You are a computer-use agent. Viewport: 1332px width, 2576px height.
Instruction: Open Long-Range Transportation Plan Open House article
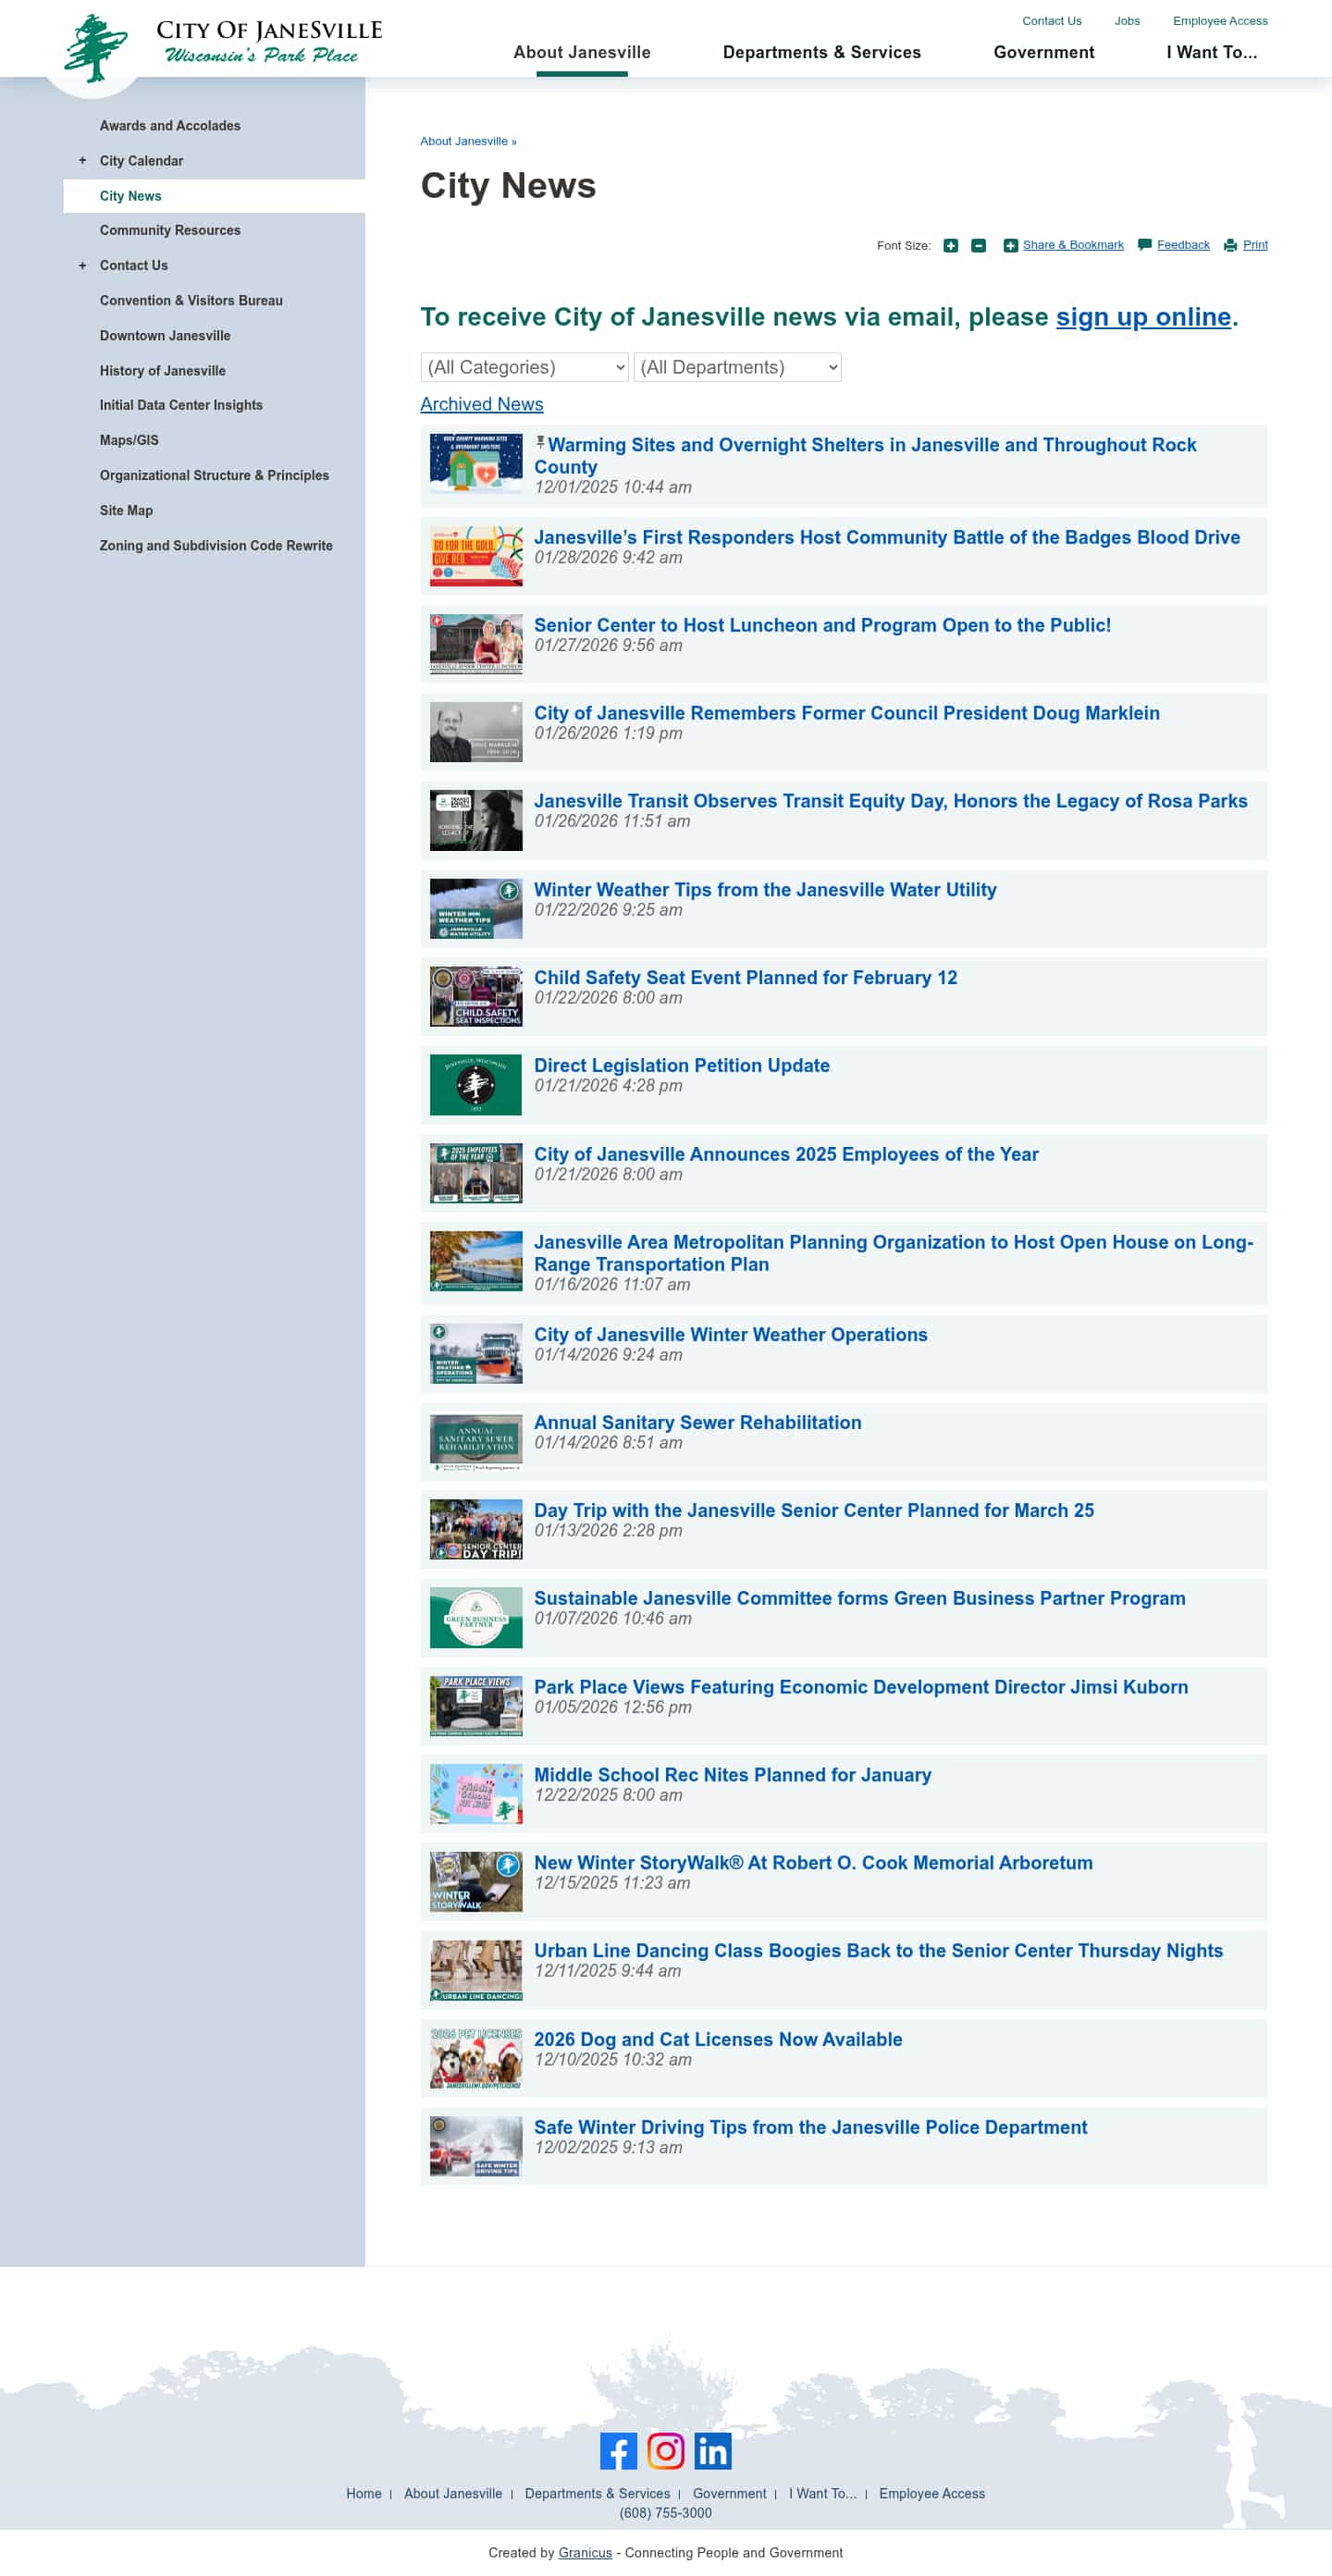[x=893, y=1253]
